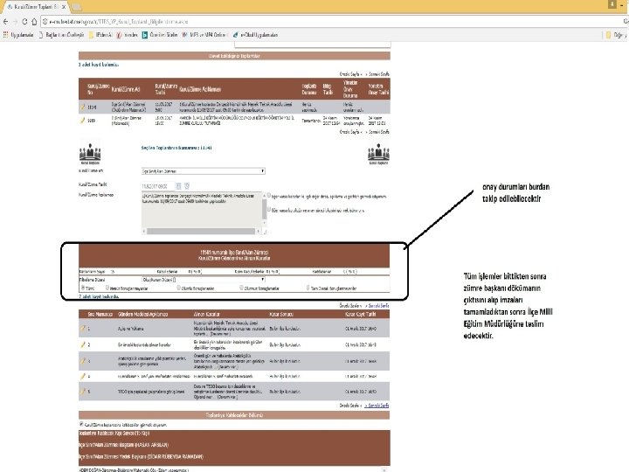Click the Gündem Maddesi Açıklaması column header
Viewport: 629px width, 472px height.
[x=142, y=315]
